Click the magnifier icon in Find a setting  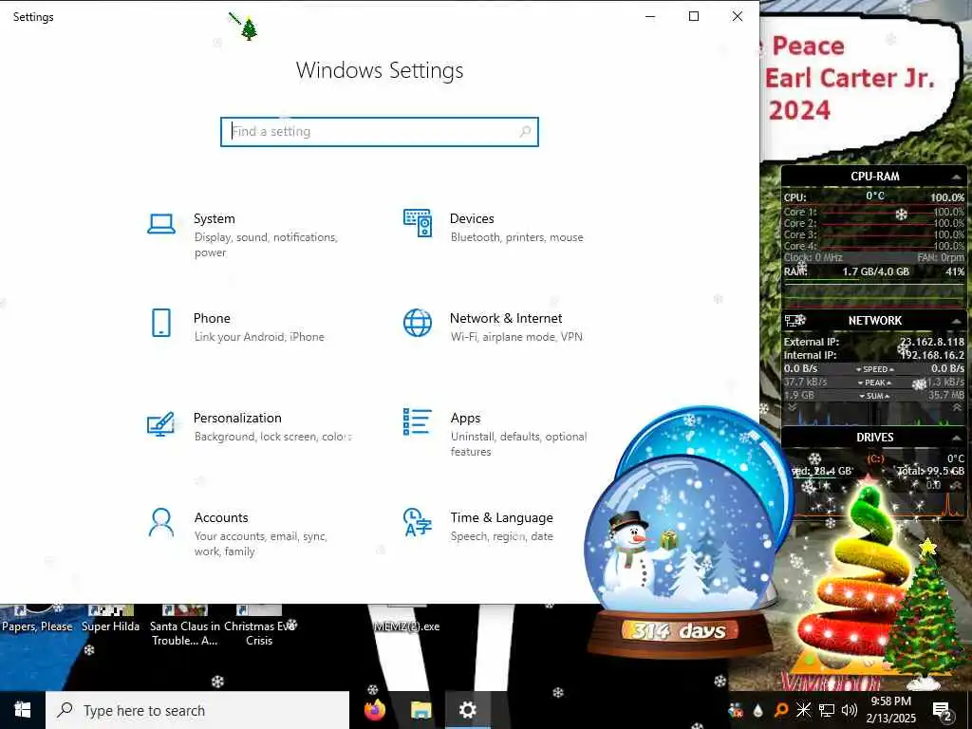click(525, 131)
